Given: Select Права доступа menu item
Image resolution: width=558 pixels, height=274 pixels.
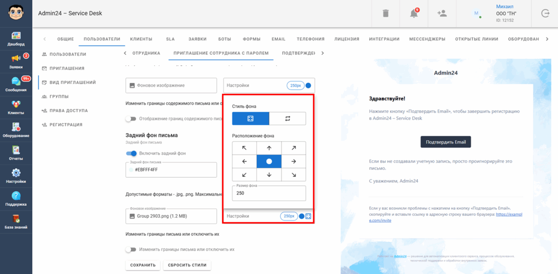Looking at the screenshot, I should [x=68, y=110].
